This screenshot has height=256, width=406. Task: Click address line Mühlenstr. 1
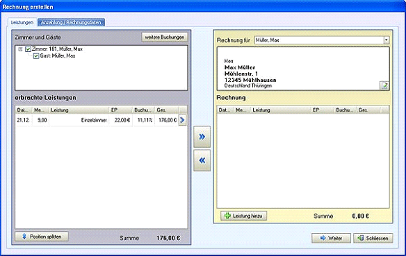(x=241, y=74)
